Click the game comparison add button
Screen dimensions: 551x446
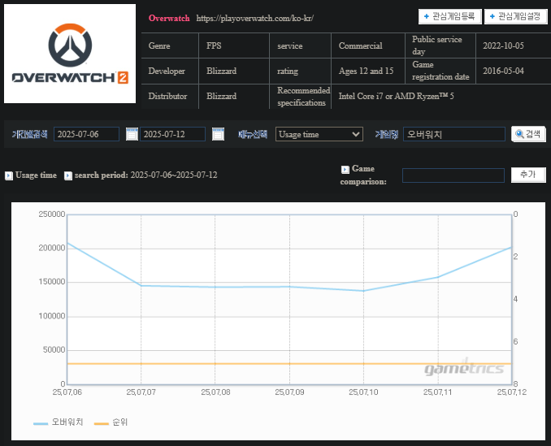click(x=527, y=175)
